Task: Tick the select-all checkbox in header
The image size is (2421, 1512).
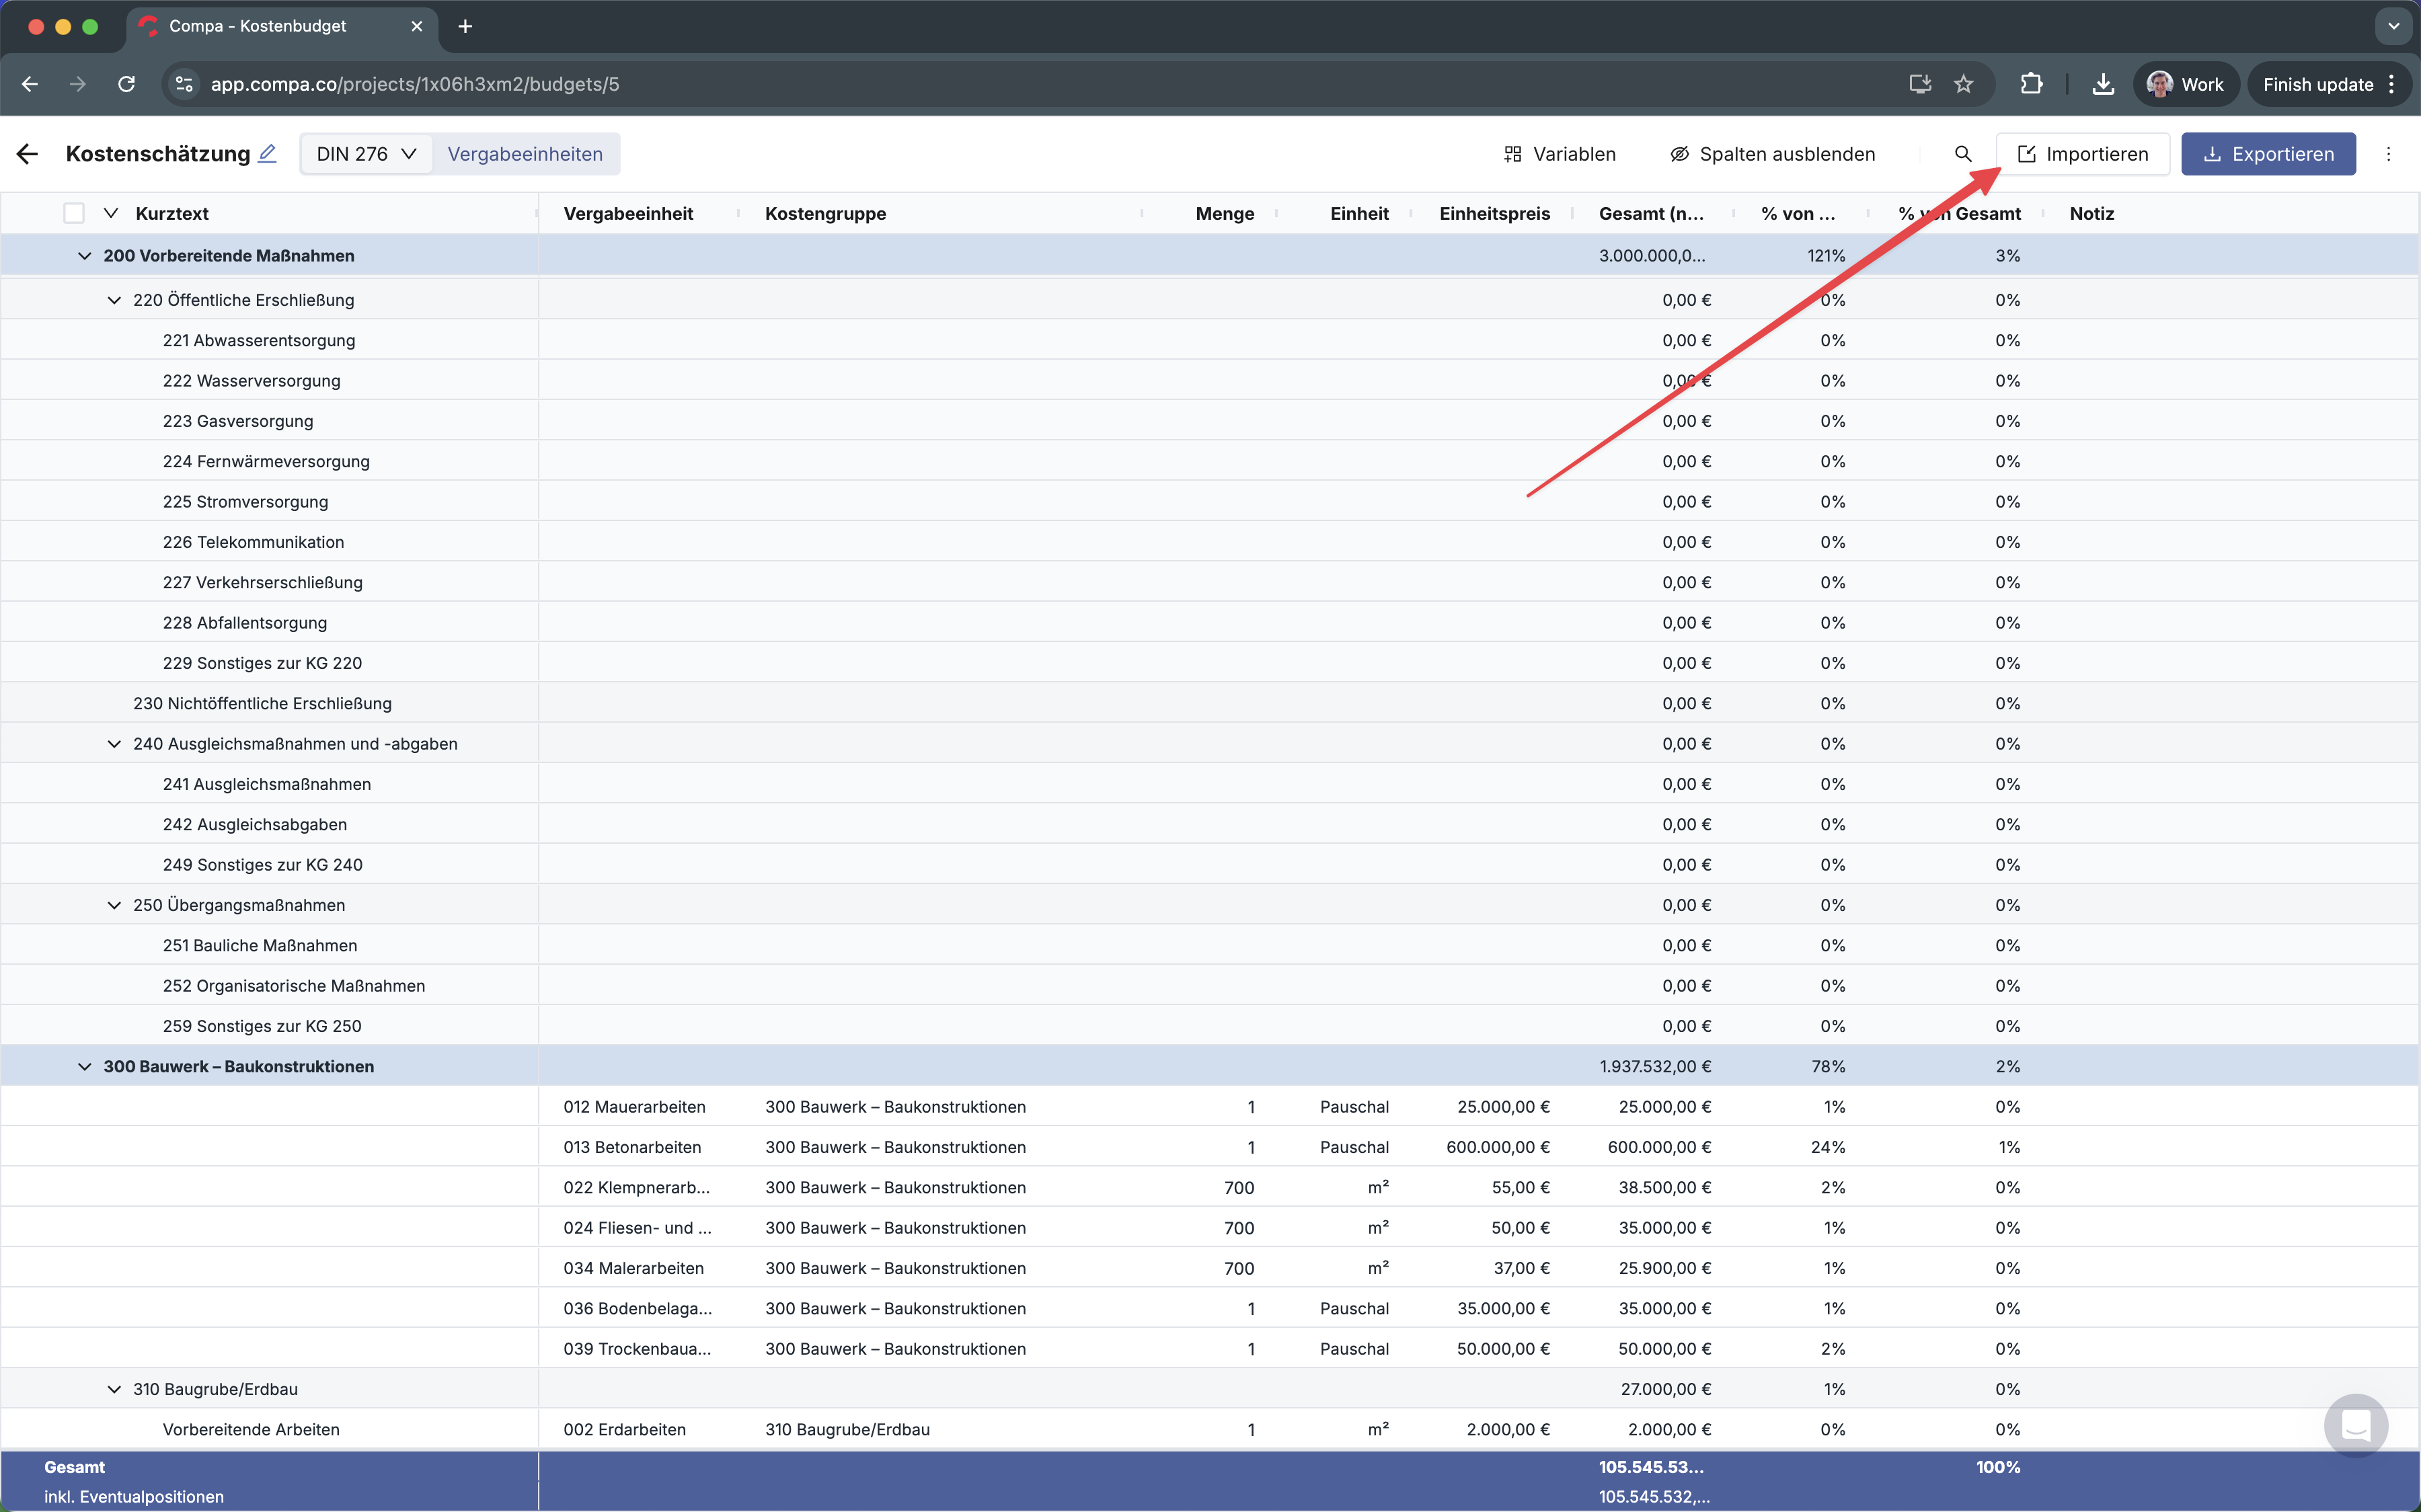Action: tap(74, 213)
